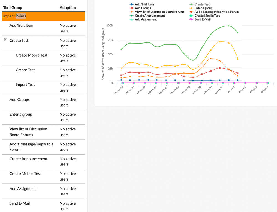Select Send E-Mail row in table
Viewport: 277px width, 212px height.
click(x=19, y=203)
